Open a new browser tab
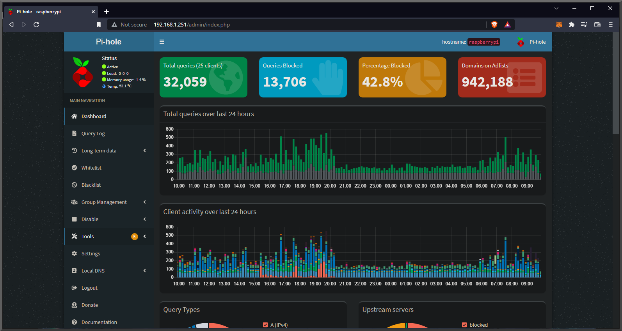 click(107, 12)
